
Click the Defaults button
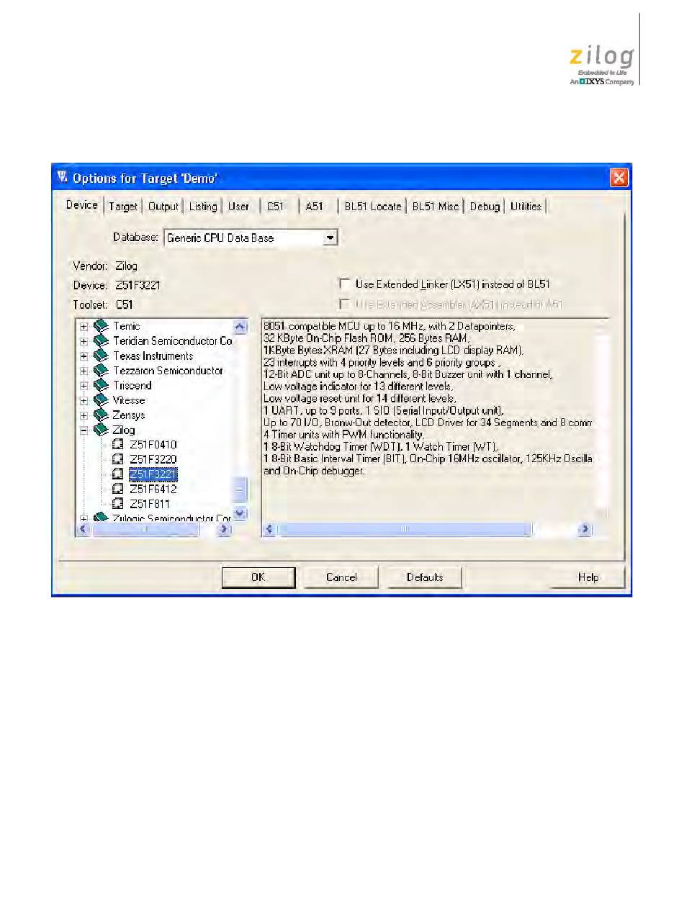pyautogui.click(x=425, y=577)
